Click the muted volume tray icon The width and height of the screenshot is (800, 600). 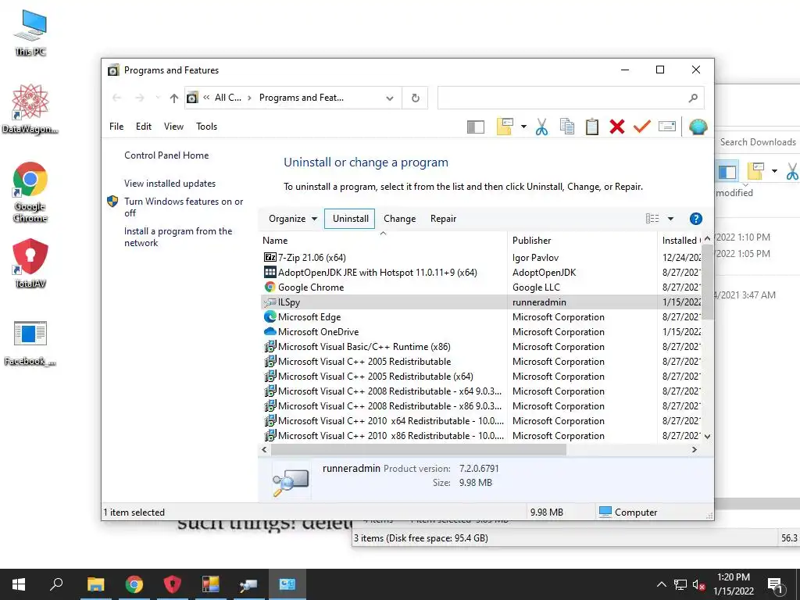(698, 584)
